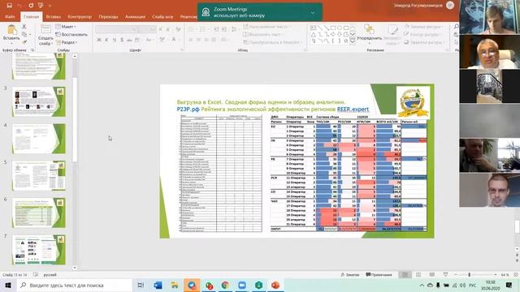Viewport: 520px width, 292px height.
Task: Switch to reading view
Action: (431, 275)
